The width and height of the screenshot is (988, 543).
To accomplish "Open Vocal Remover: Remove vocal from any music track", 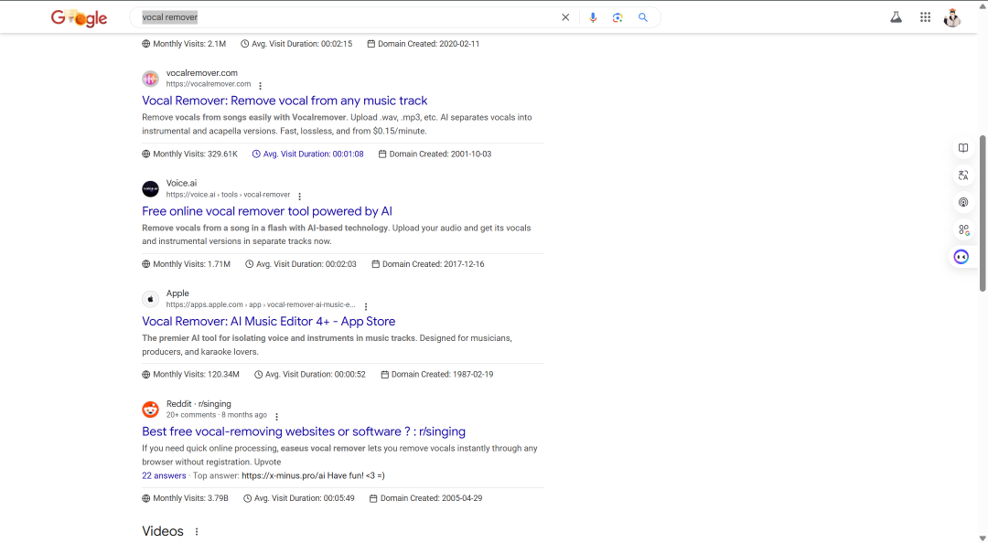I will pyautogui.click(x=285, y=101).
